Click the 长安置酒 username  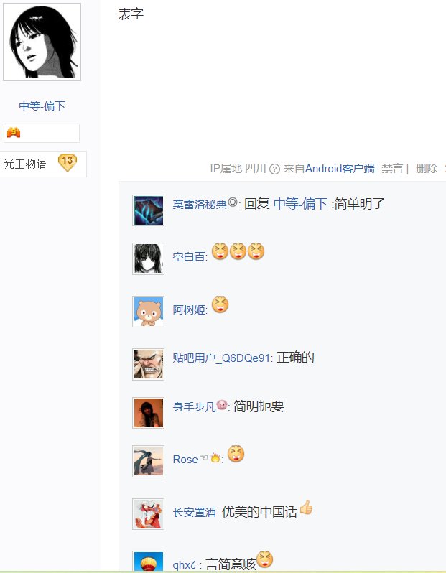(x=194, y=513)
